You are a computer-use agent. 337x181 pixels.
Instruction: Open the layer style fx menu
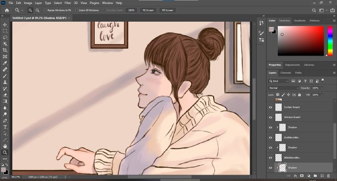coord(295,176)
